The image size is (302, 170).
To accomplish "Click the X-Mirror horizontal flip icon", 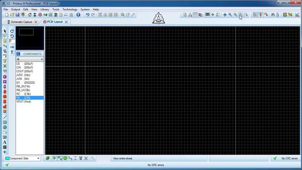I will click(x=12, y=47).
